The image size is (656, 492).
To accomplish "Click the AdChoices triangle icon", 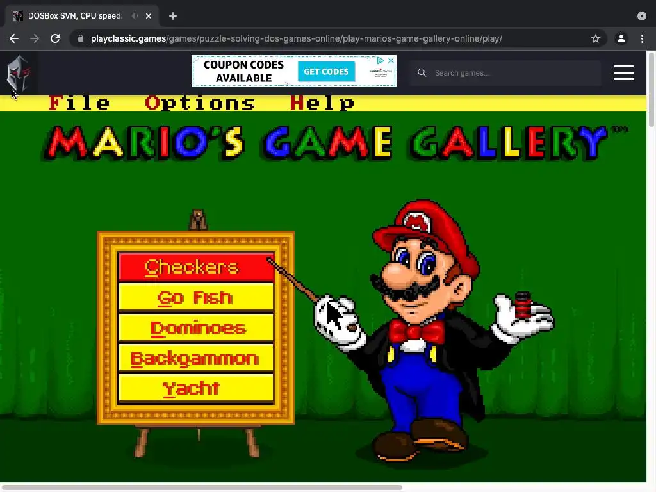I will (381, 61).
